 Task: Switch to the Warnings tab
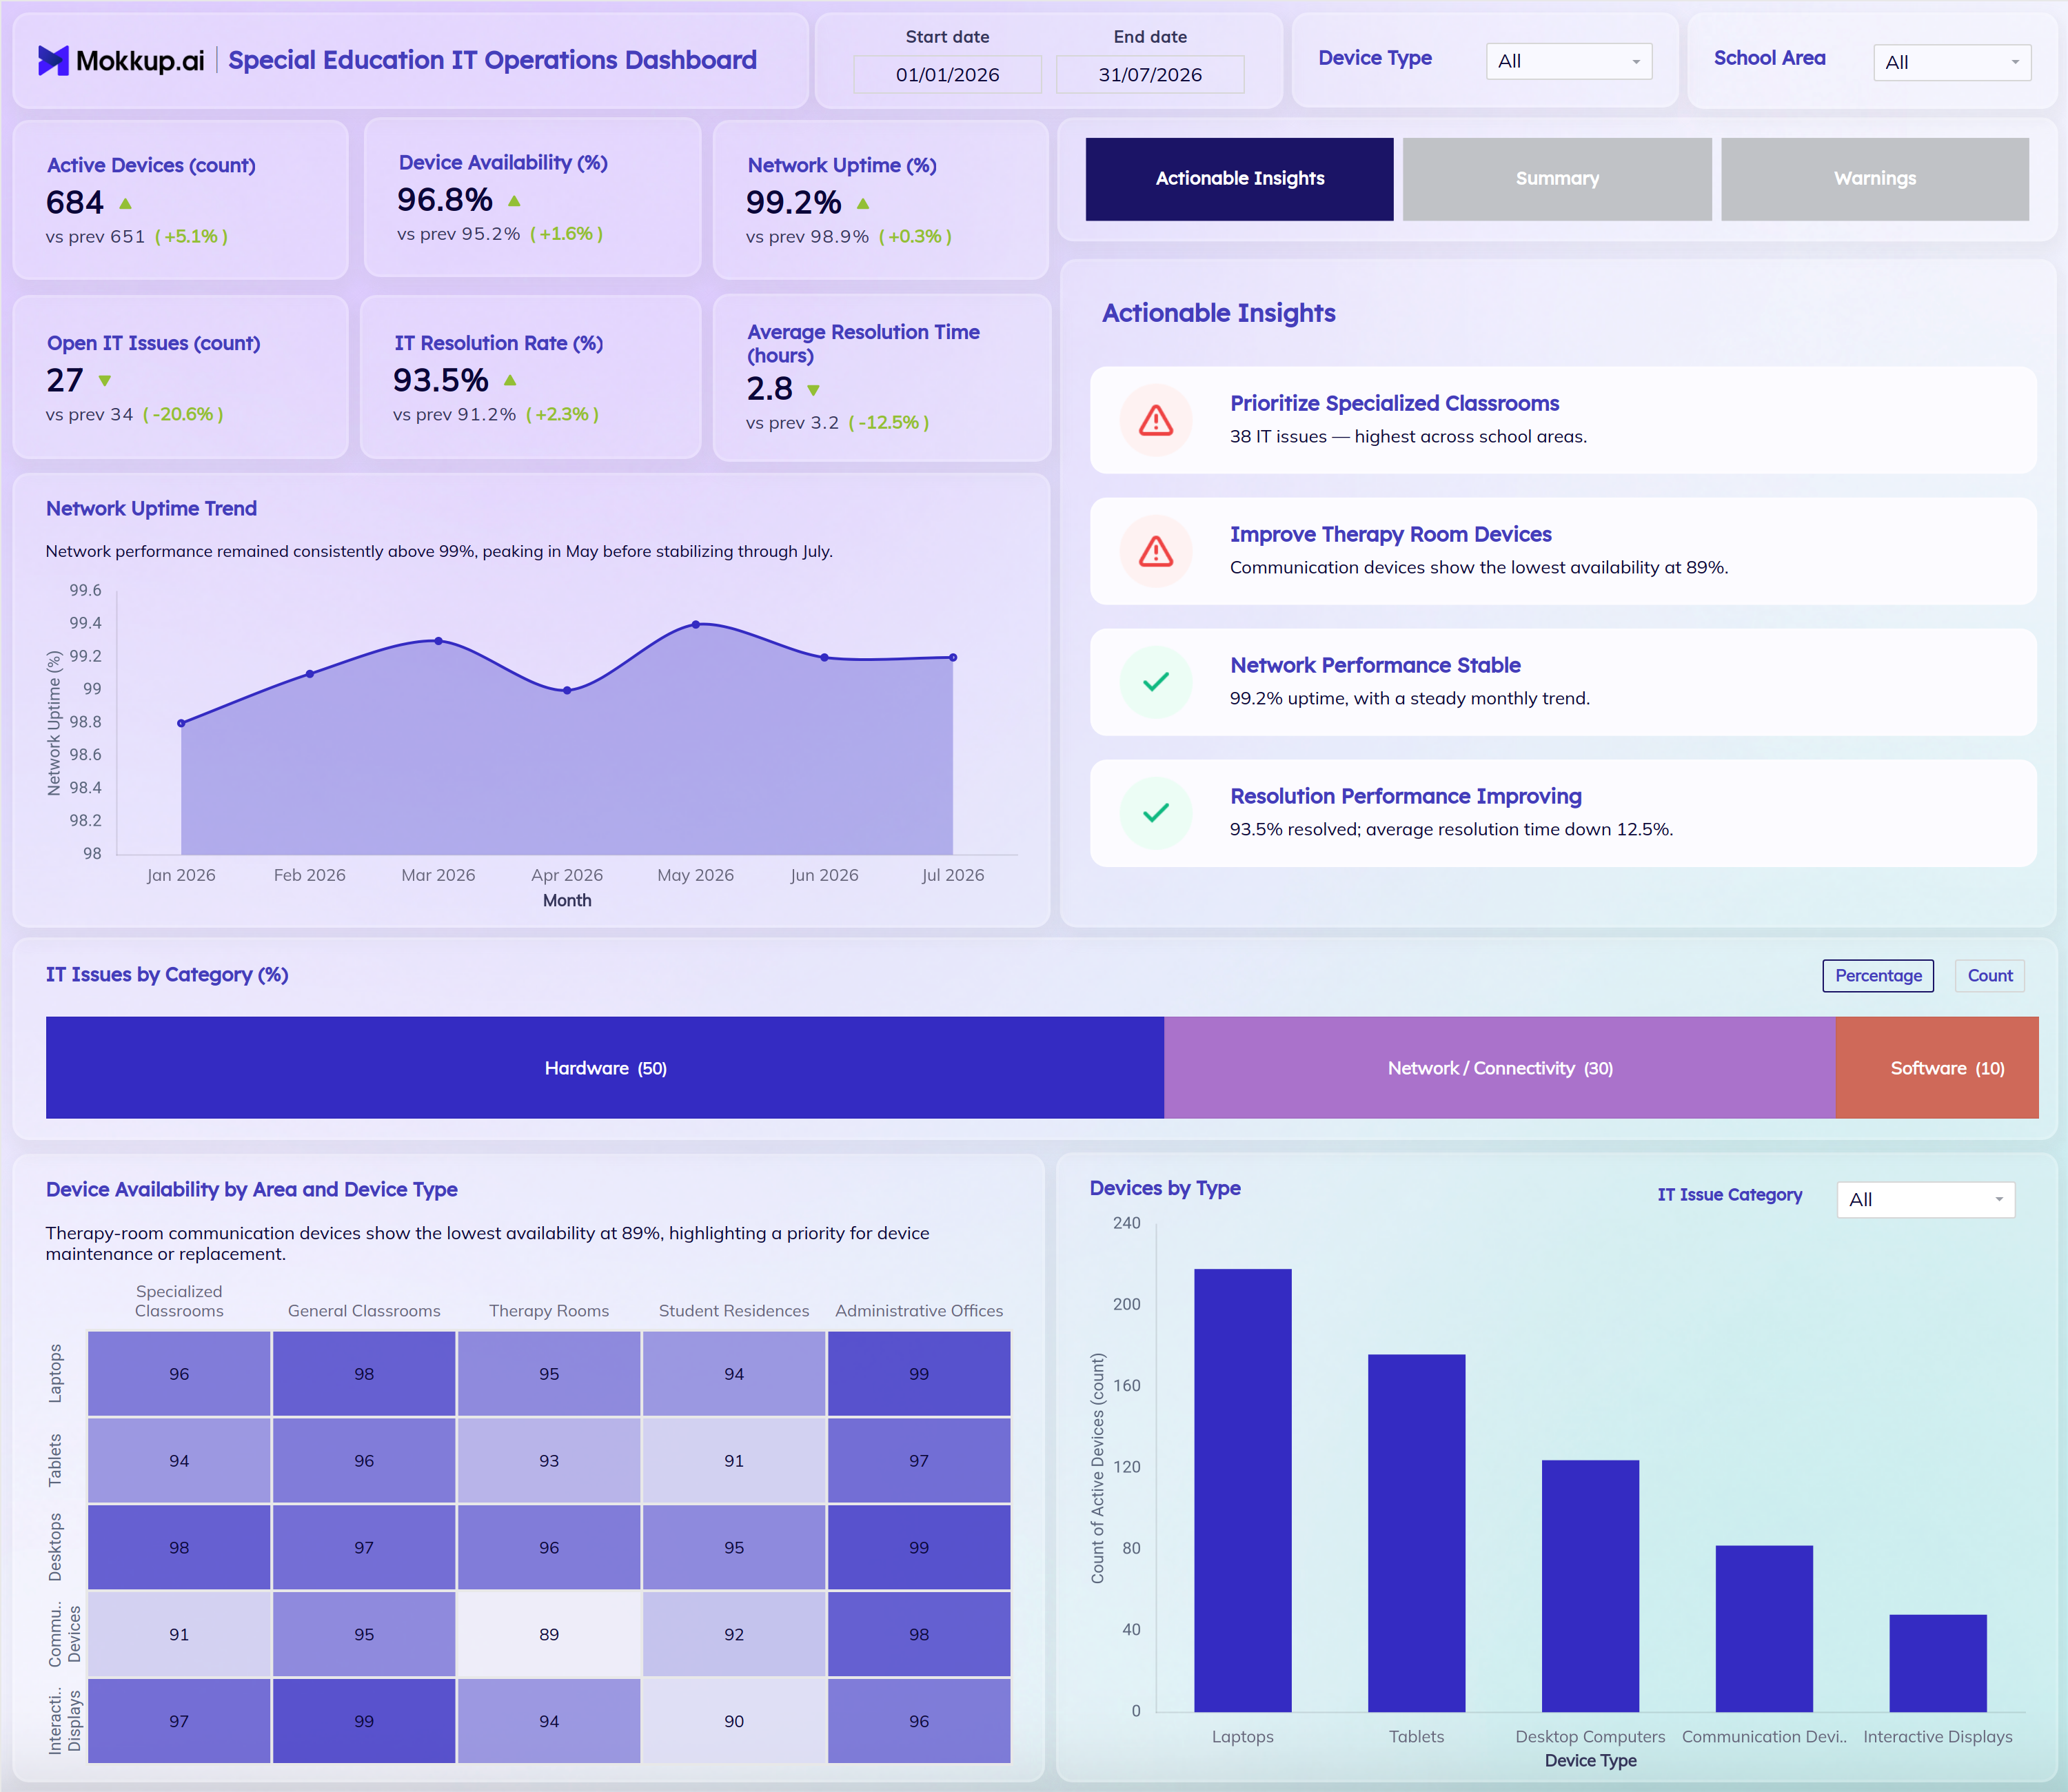1875,179
